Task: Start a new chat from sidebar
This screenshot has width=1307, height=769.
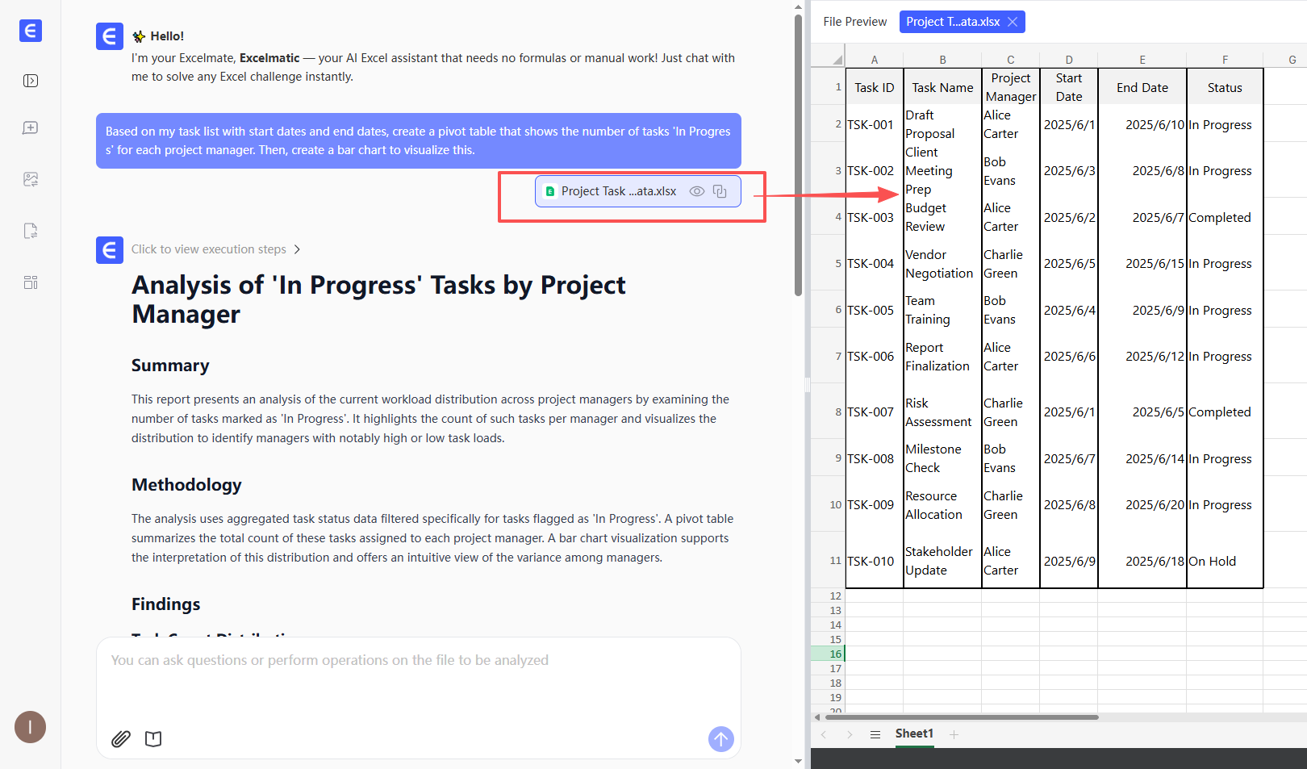Action: coord(31,128)
